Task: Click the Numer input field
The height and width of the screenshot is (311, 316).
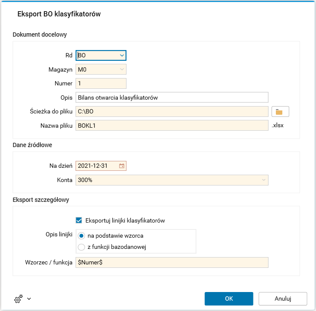Action: pos(101,83)
